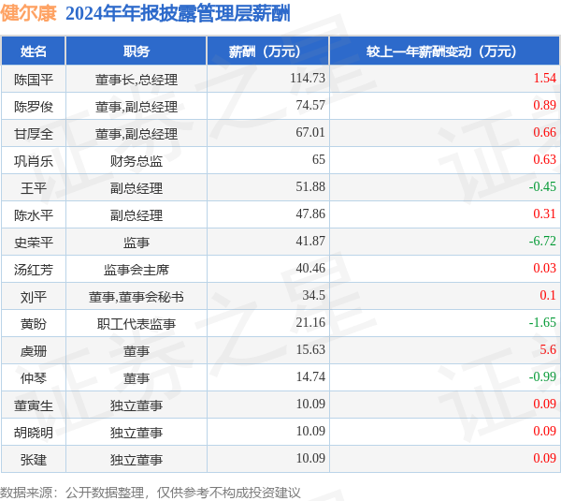
Task: Click the change value 0.1
Action: point(548,295)
